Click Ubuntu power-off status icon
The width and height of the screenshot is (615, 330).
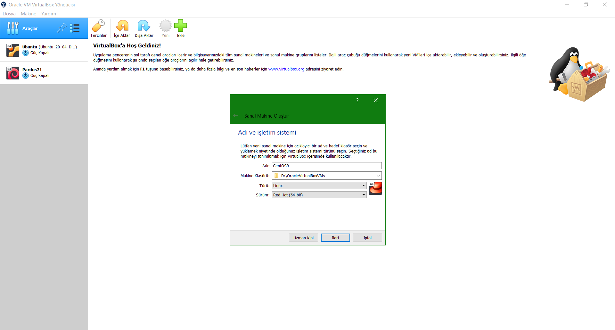[x=26, y=53]
